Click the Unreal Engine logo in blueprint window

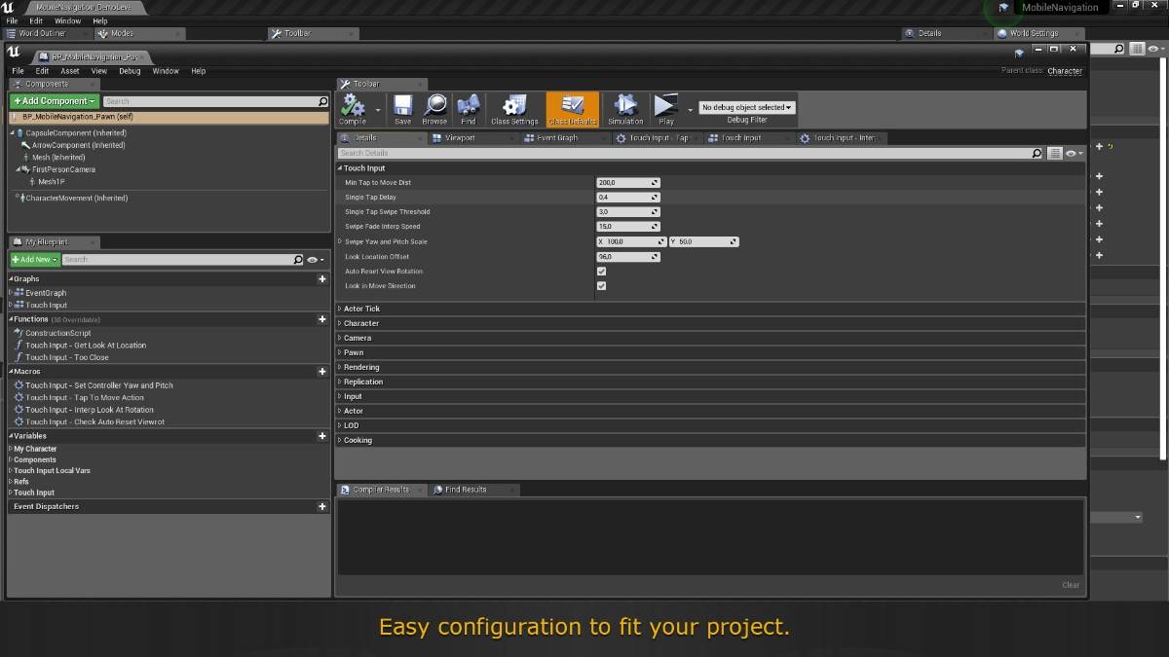coord(15,52)
